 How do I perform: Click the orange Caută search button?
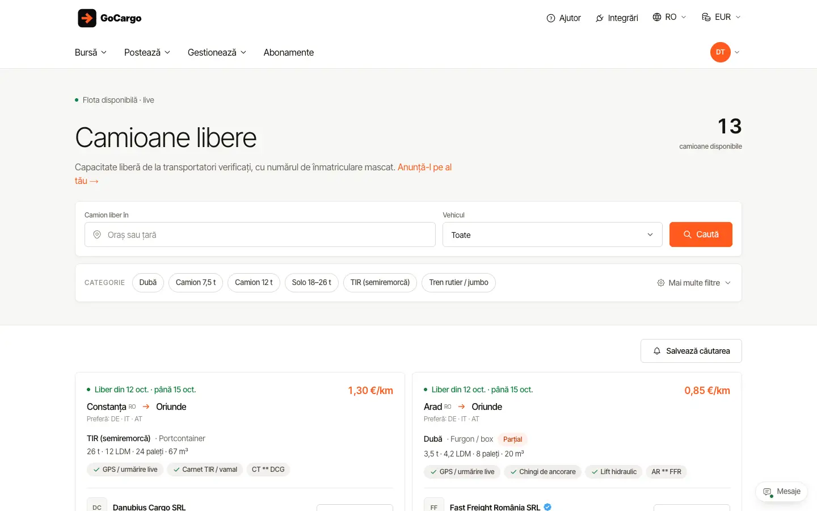point(701,234)
